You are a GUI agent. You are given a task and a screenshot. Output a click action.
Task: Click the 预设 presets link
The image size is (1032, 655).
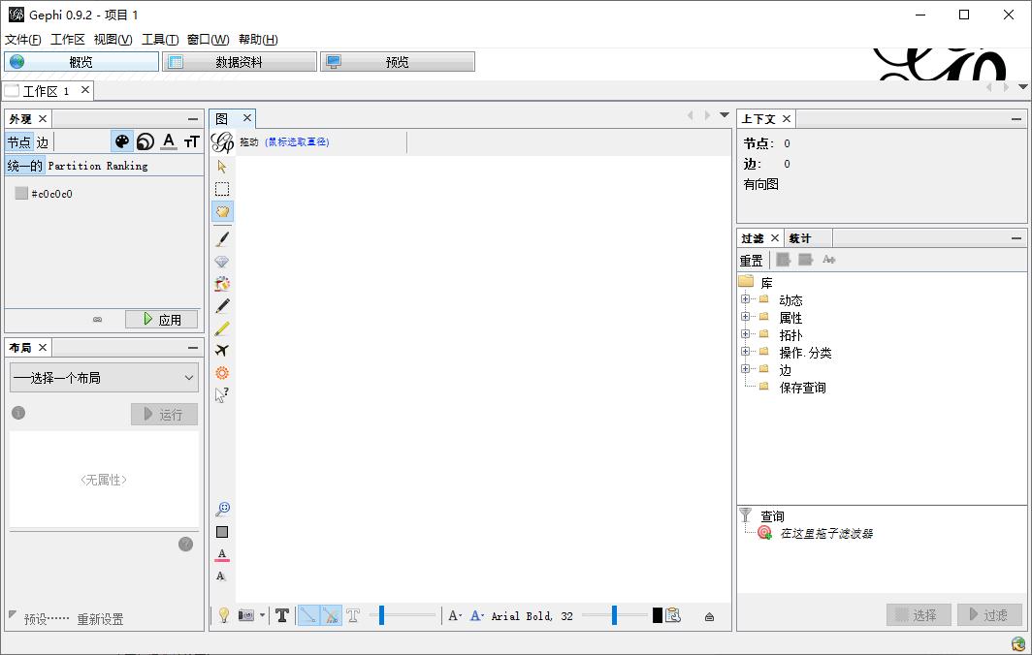(46, 619)
